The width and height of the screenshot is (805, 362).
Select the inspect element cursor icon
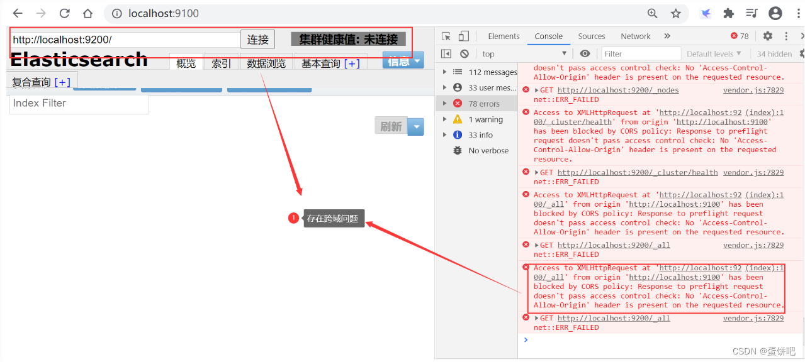pyautogui.click(x=445, y=36)
